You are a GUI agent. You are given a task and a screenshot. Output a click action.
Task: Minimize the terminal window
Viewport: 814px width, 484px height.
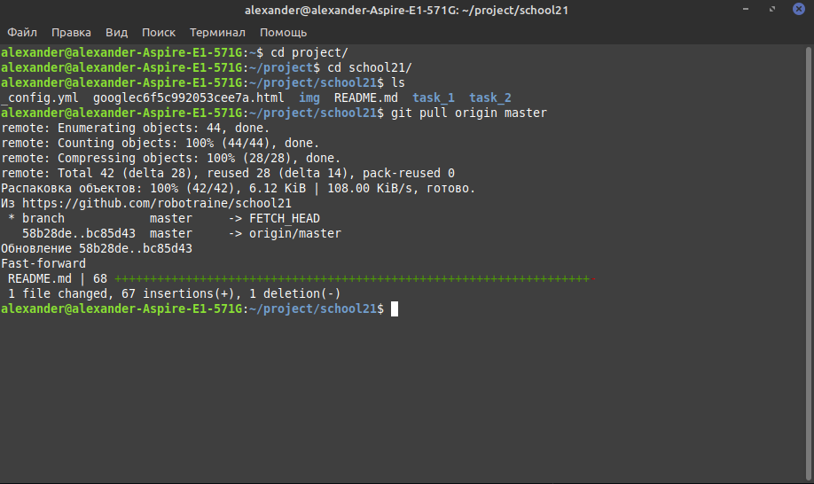[746, 10]
